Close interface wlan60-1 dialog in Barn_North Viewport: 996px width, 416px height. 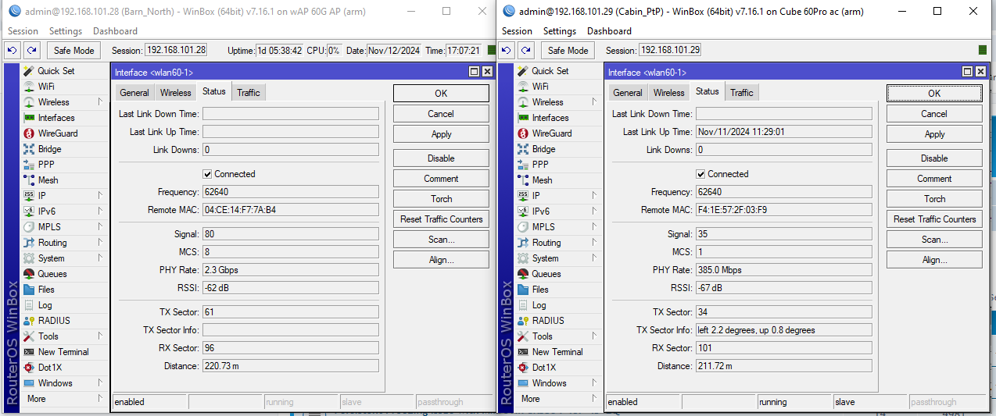487,72
